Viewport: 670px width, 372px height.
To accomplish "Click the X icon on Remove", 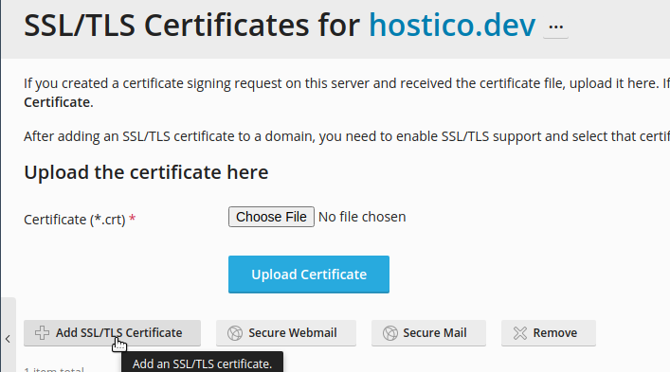I will point(520,333).
